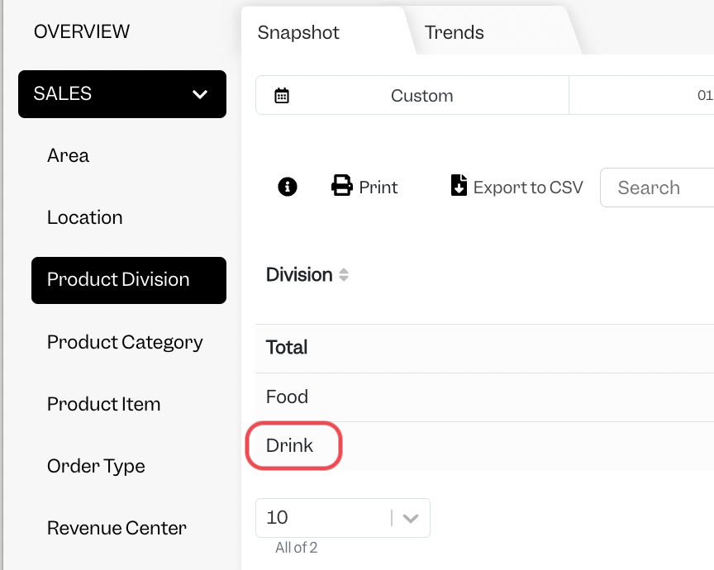Click the Drink division row
This screenshot has width=714, height=570.
coord(484,446)
